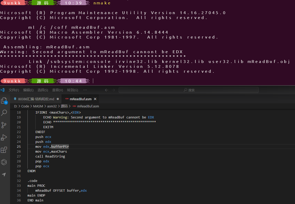The height and width of the screenshot is (204, 295).
Task: Click the 搜索 command center box
Action: point(188,90)
